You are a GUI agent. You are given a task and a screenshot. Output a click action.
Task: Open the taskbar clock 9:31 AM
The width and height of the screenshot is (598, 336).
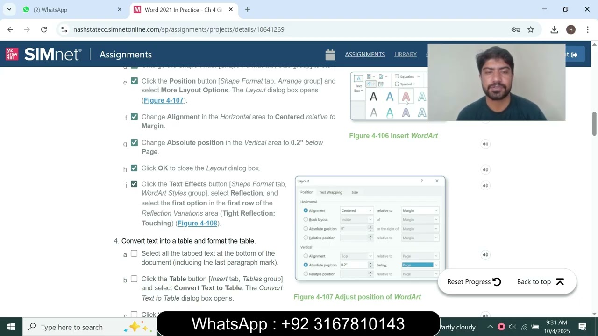(556, 327)
